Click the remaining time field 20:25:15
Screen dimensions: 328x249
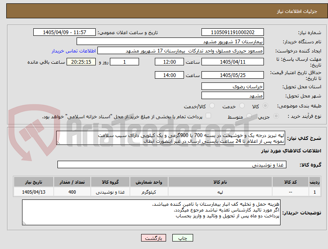[x=81, y=62]
